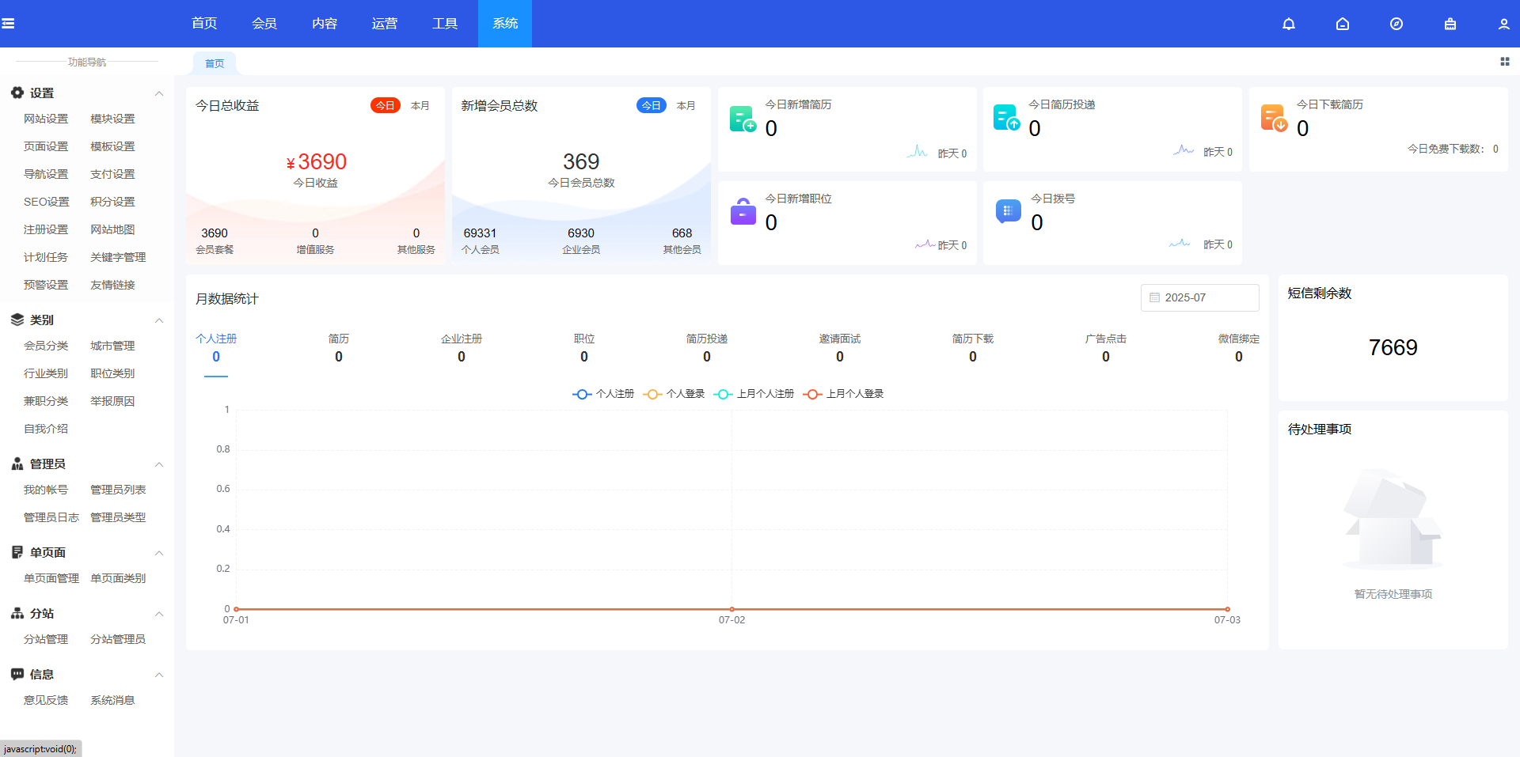Open the home icon in top bar
This screenshot has width=1520, height=757.
coord(1343,24)
